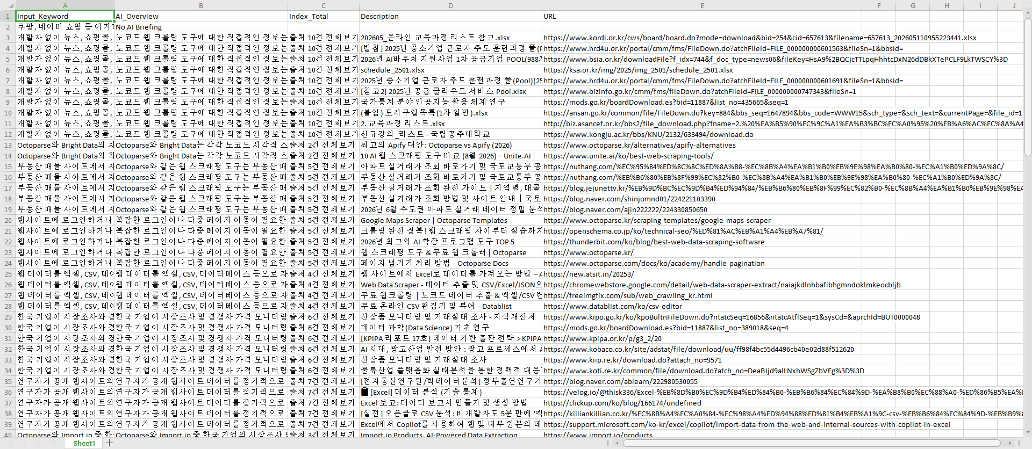Select the kongju.ac.kr download URL cell
The height and width of the screenshot is (449, 1032).
click(x=702, y=134)
